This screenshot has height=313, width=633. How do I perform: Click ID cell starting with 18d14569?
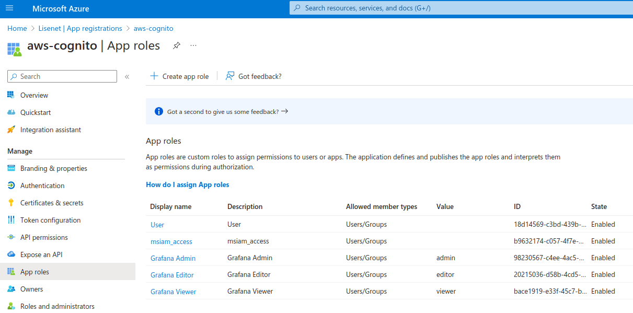point(550,224)
